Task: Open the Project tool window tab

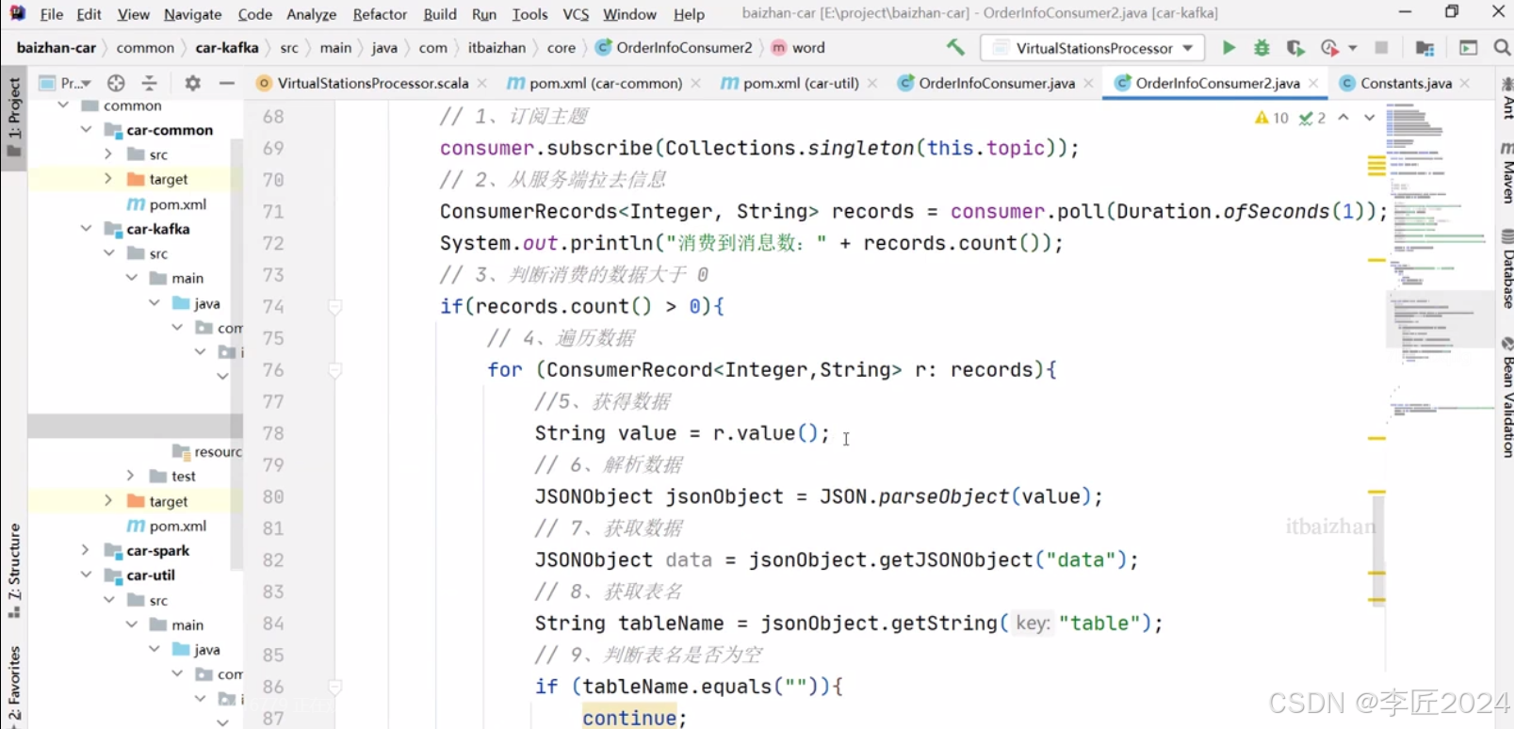Action: (x=14, y=118)
